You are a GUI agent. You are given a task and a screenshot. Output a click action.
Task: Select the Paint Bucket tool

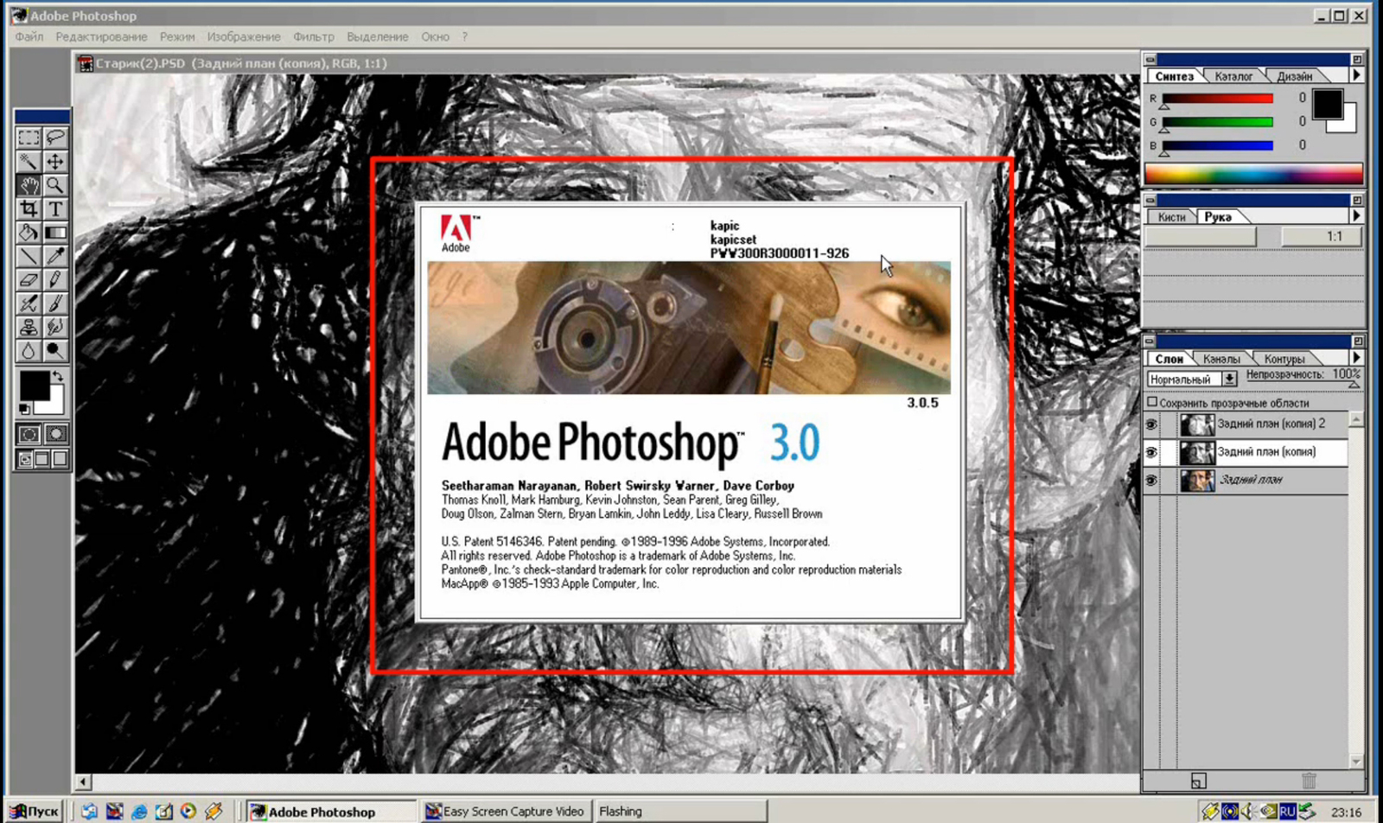[x=29, y=233]
